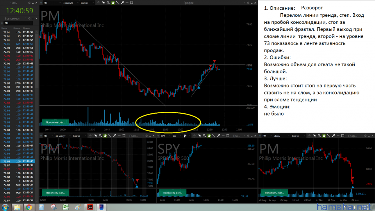Select the horizontal line tool in 1-minute PM chart

tap(127, 3)
